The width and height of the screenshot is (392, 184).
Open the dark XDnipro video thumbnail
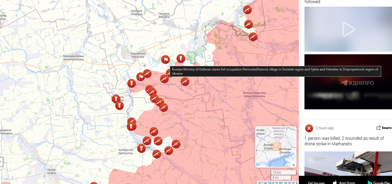pyautogui.click(x=348, y=82)
